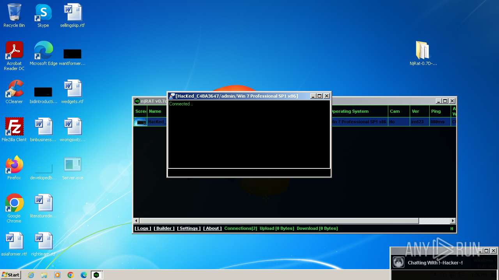499x280 pixels.
Task: Open the File Explorer taskbar icon
Action: click(44, 275)
